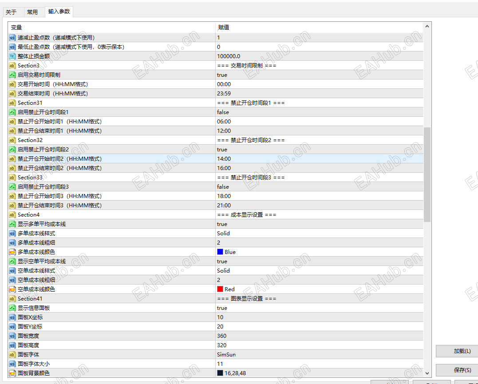Click the string icon beside 禁止开仓开始时间1

pyautogui.click(x=12, y=121)
